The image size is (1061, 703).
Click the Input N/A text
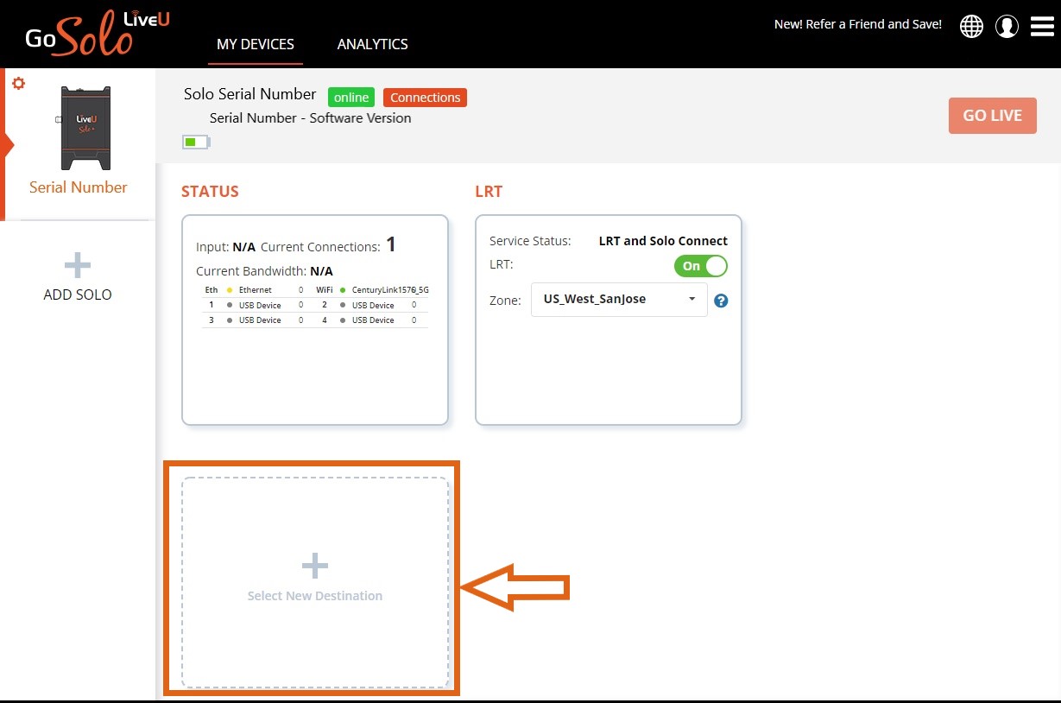coord(226,247)
